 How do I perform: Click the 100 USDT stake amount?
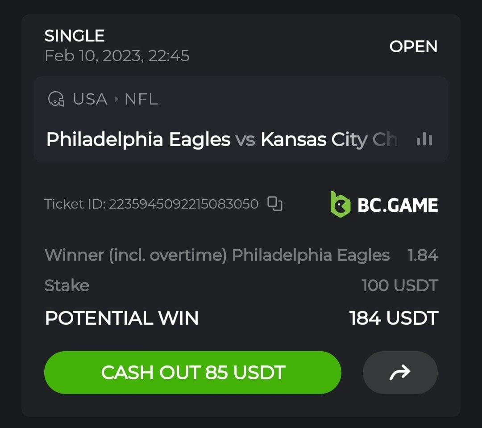coord(399,285)
